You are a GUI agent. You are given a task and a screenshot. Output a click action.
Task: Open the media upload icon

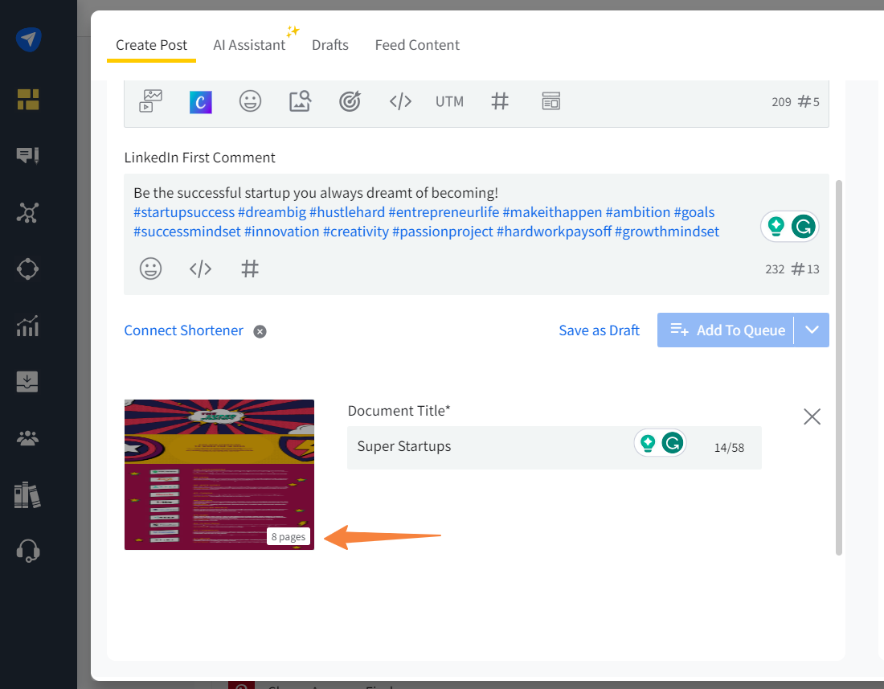click(x=150, y=101)
